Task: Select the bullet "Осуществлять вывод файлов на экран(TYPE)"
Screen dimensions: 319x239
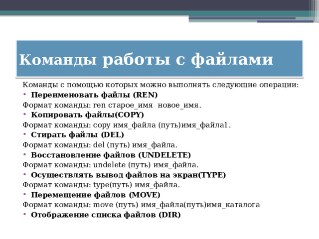Action: point(129,175)
